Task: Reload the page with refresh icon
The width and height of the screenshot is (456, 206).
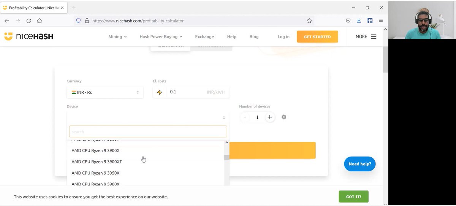Action: click(28, 21)
